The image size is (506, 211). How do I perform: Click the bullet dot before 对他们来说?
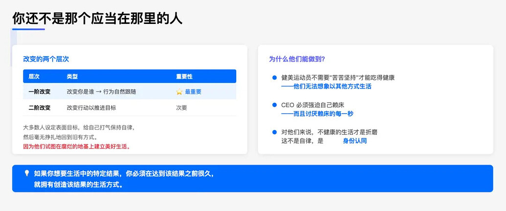tap(275, 132)
